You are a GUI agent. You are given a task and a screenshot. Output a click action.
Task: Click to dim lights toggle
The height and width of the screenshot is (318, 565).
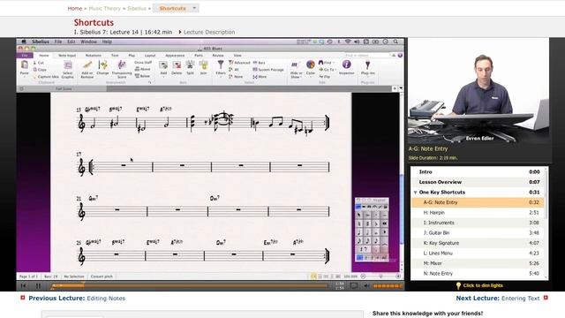479,285
